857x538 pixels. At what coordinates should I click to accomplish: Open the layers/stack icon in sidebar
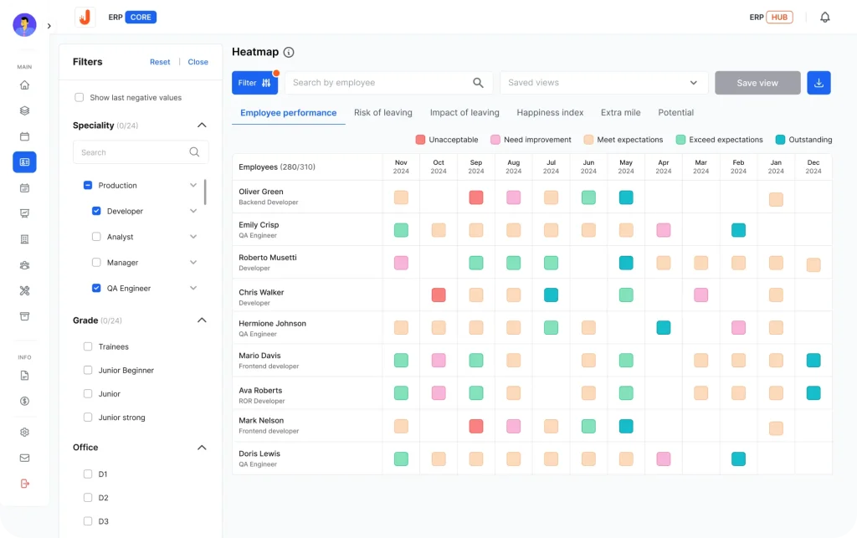coord(24,110)
